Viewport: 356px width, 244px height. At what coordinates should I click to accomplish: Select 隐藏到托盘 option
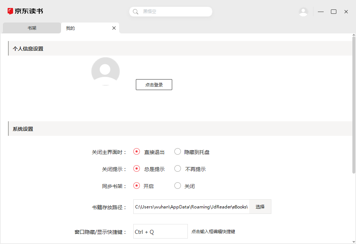click(x=177, y=151)
